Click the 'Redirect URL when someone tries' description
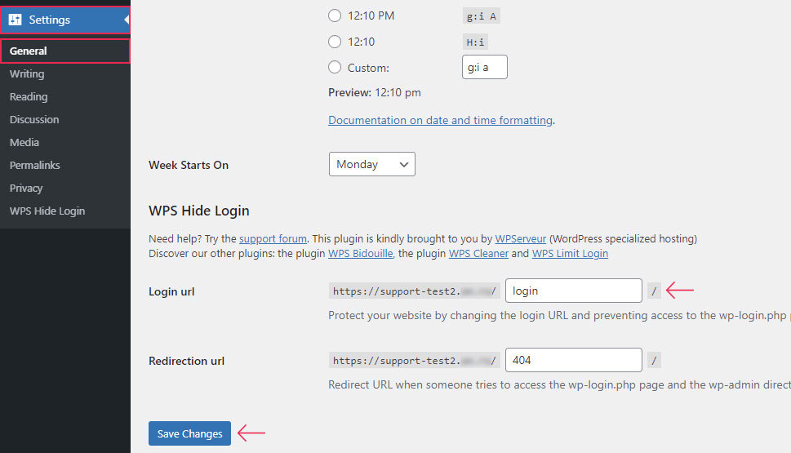 559,385
